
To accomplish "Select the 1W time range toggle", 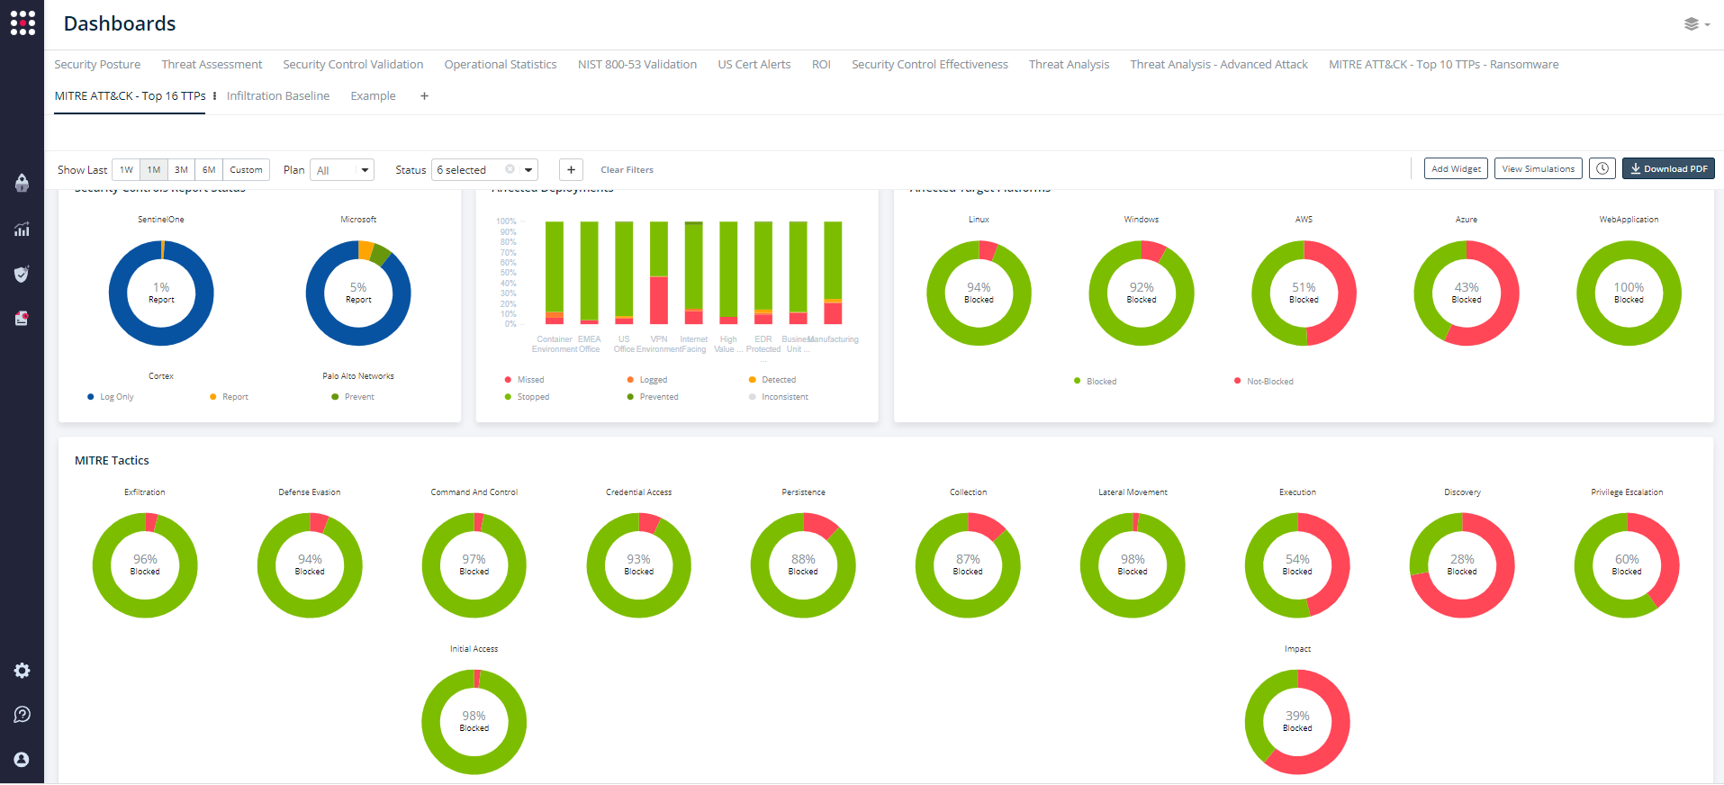I will [126, 170].
